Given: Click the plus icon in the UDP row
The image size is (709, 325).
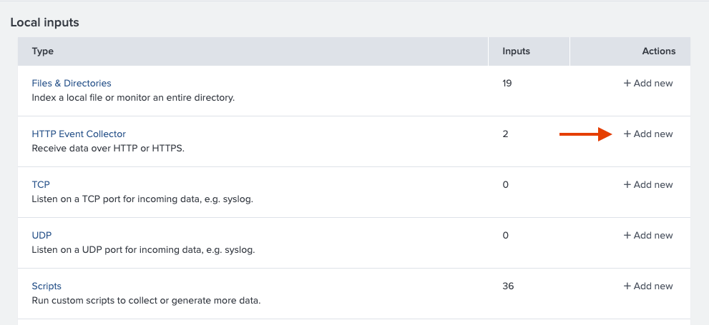Looking at the screenshot, I should coord(627,236).
